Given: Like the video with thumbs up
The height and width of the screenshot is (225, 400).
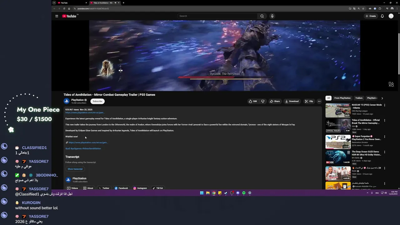Looking at the screenshot, I should (x=253, y=101).
